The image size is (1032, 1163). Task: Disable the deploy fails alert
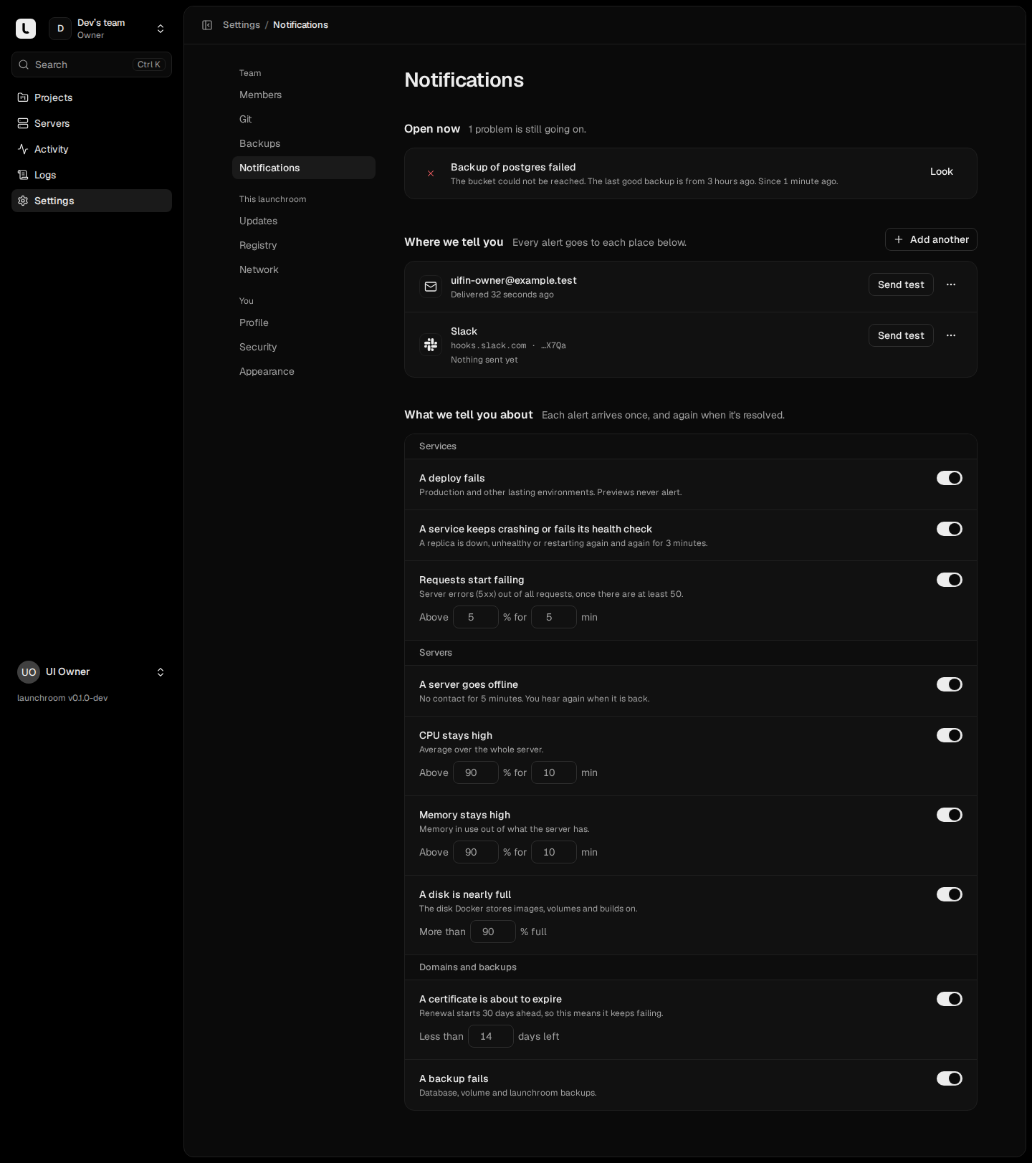[x=950, y=478]
